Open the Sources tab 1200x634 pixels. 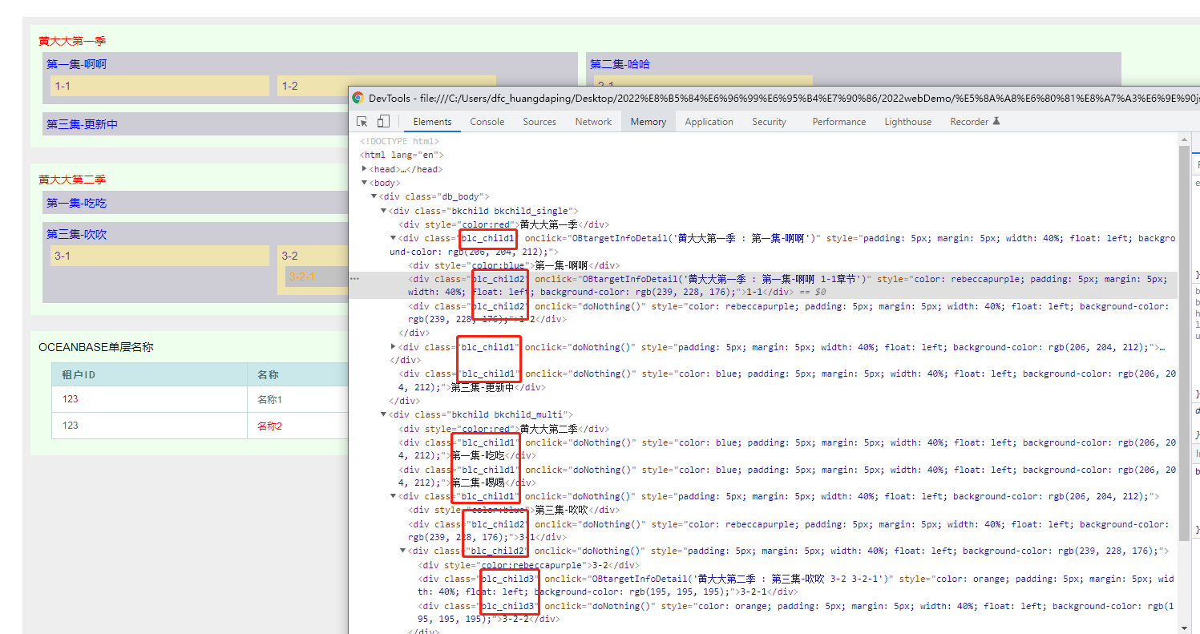tap(539, 122)
